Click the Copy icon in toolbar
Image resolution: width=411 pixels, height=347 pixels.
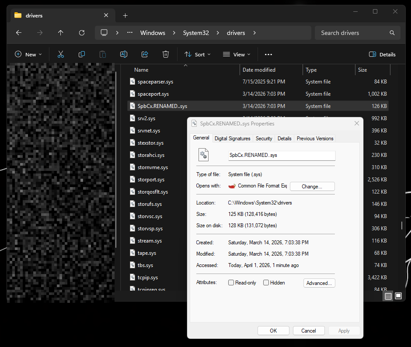coord(82,54)
